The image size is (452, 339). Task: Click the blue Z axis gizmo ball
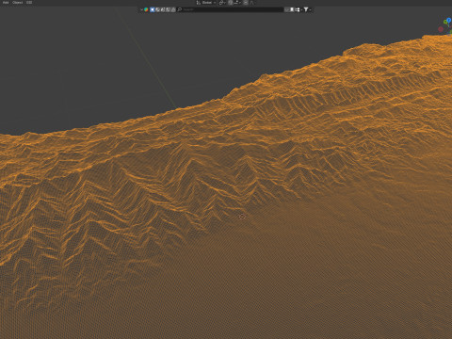449,20
